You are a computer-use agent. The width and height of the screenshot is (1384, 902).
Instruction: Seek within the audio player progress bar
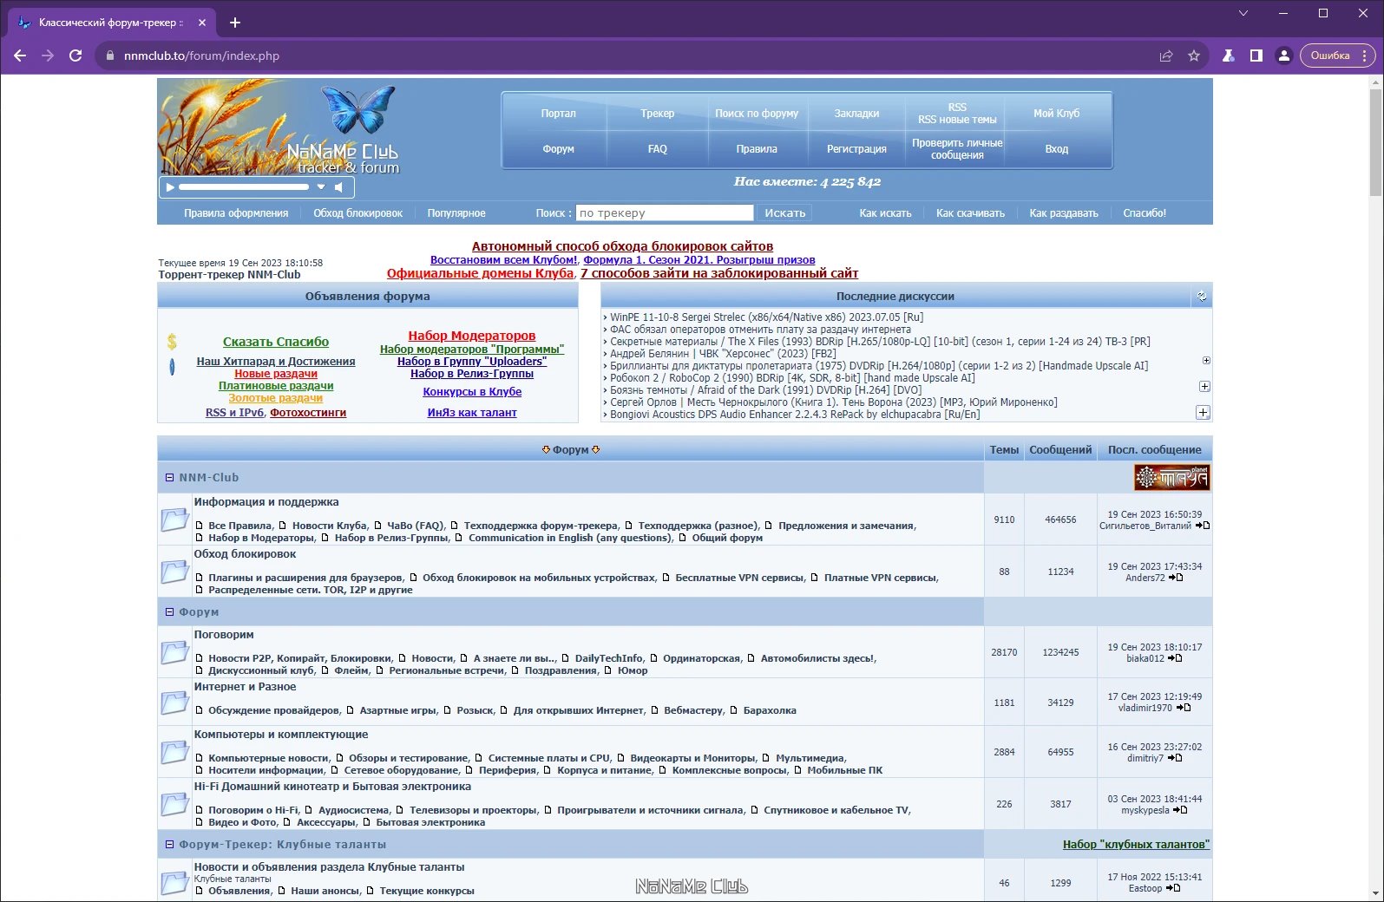click(244, 187)
